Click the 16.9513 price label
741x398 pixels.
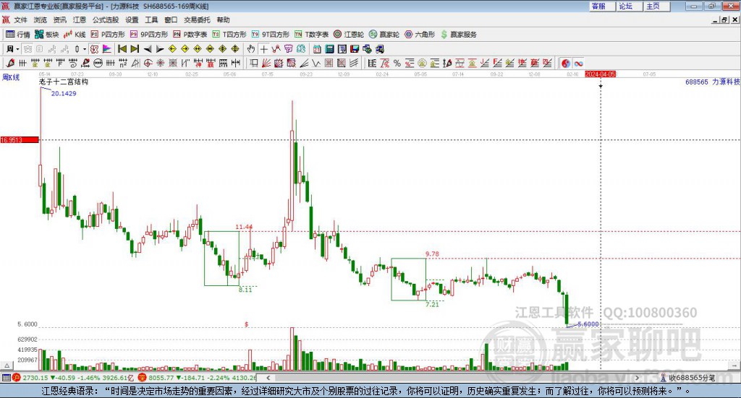pyautogui.click(x=20, y=140)
